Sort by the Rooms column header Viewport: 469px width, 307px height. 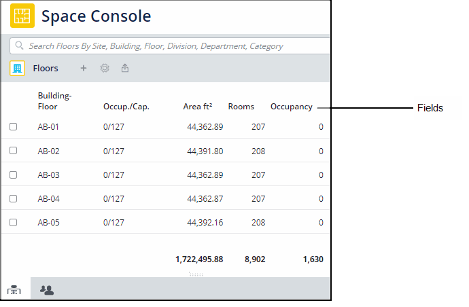click(x=241, y=107)
